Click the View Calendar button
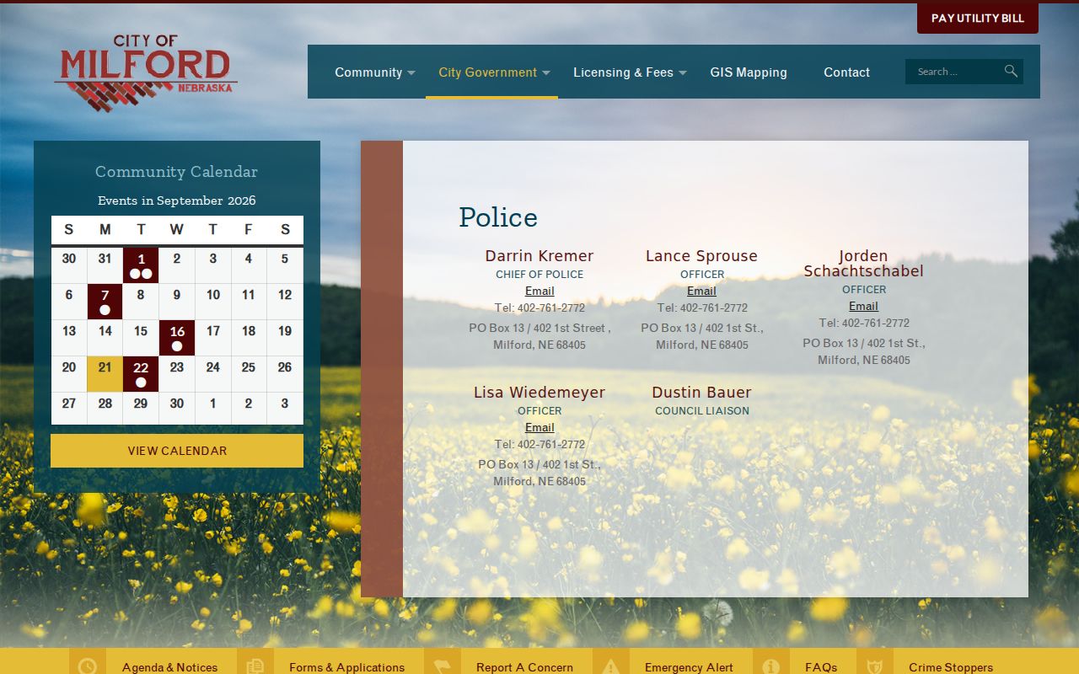Screen dimensions: 1079x674 pos(177,451)
